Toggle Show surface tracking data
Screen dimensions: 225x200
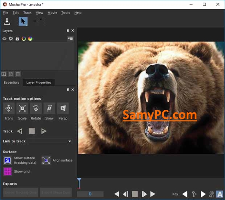pyautogui.click(x=7, y=160)
